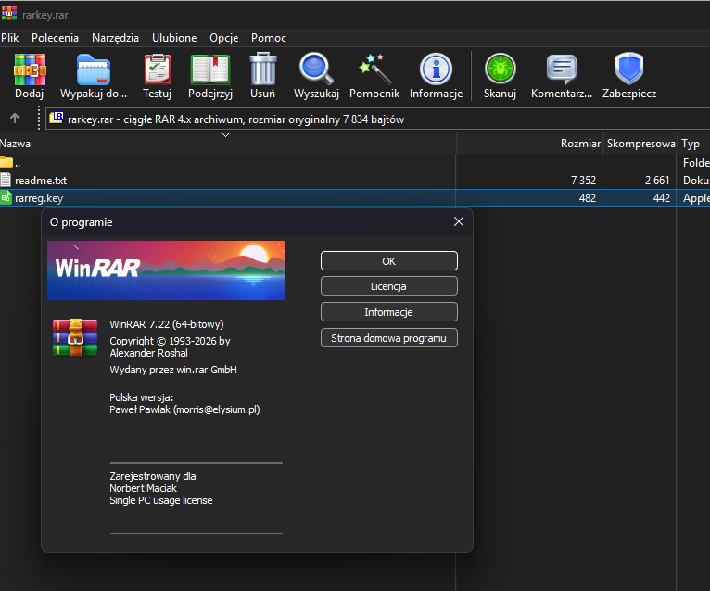The image size is (710, 591).
Task: Sort by the Skompresowa column header
Action: click(640, 144)
